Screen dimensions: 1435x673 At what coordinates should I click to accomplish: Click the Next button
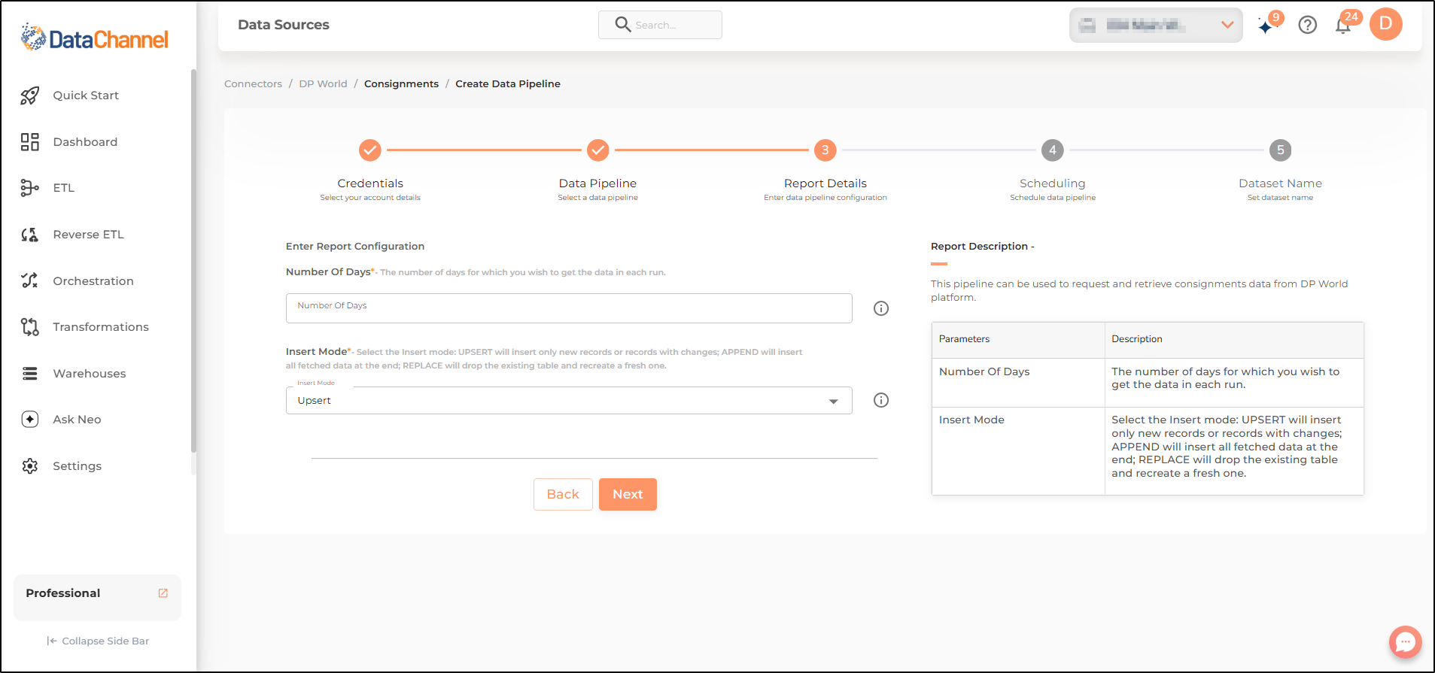click(x=628, y=495)
